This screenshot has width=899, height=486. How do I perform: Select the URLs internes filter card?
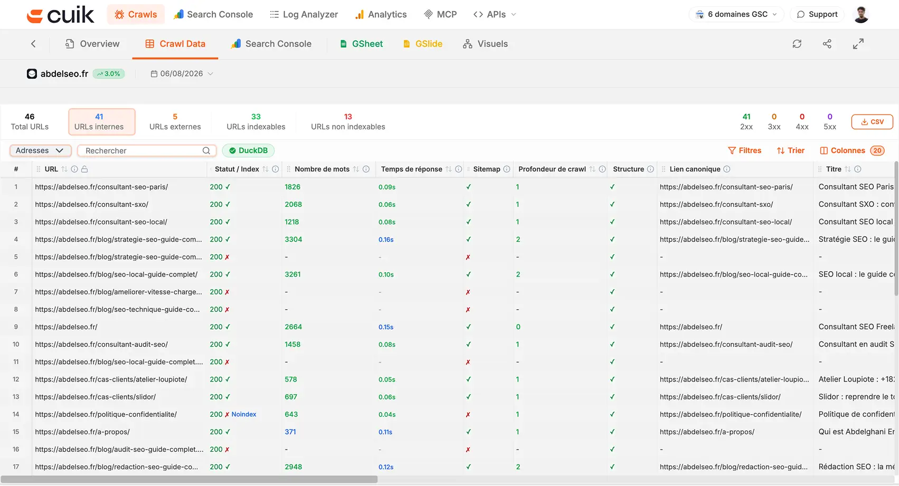[101, 122]
